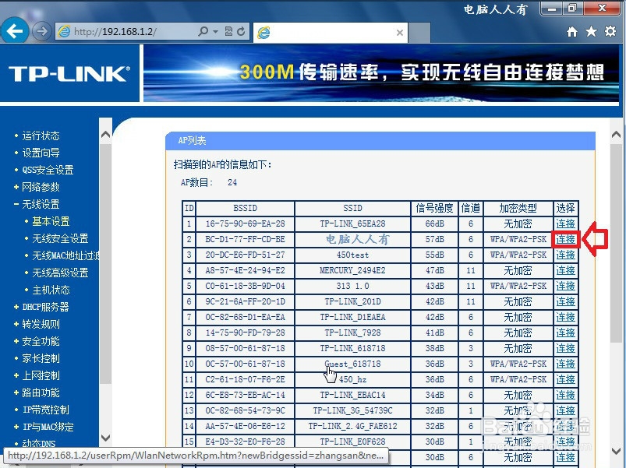The height and width of the screenshot is (468, 626).
Task: Click 连接 for TP-LINK_618718
Action: [565, 348]
